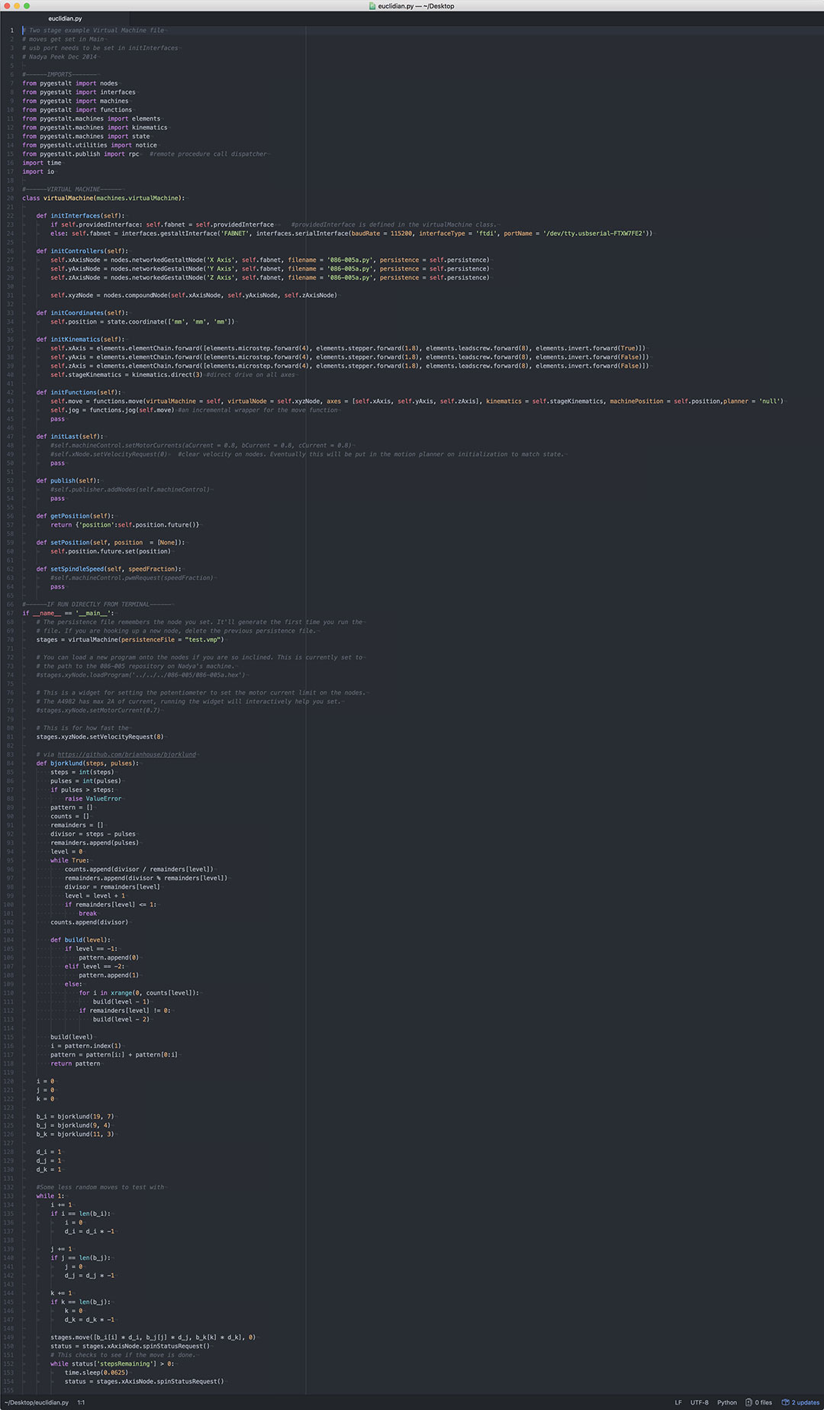Image resolution: width=824 pixels, height=1410 pixels.
Task: Open the LF line ending selector
Action: click(x=678, y=1402)
